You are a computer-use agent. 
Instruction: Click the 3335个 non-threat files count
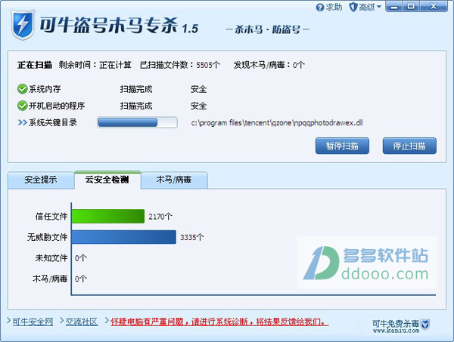[x=192, y=237]
